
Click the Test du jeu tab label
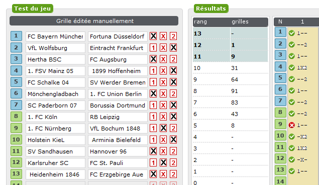coord(33,8)
